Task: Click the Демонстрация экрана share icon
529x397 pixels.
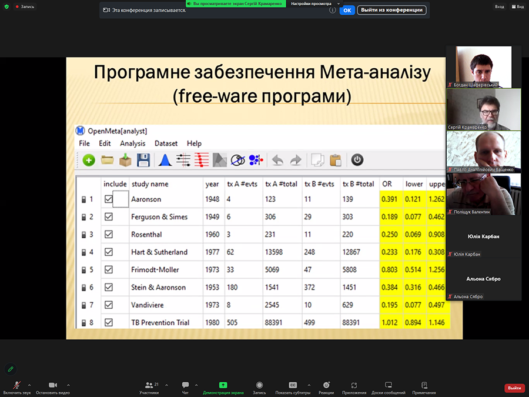Action: [223, 385]
